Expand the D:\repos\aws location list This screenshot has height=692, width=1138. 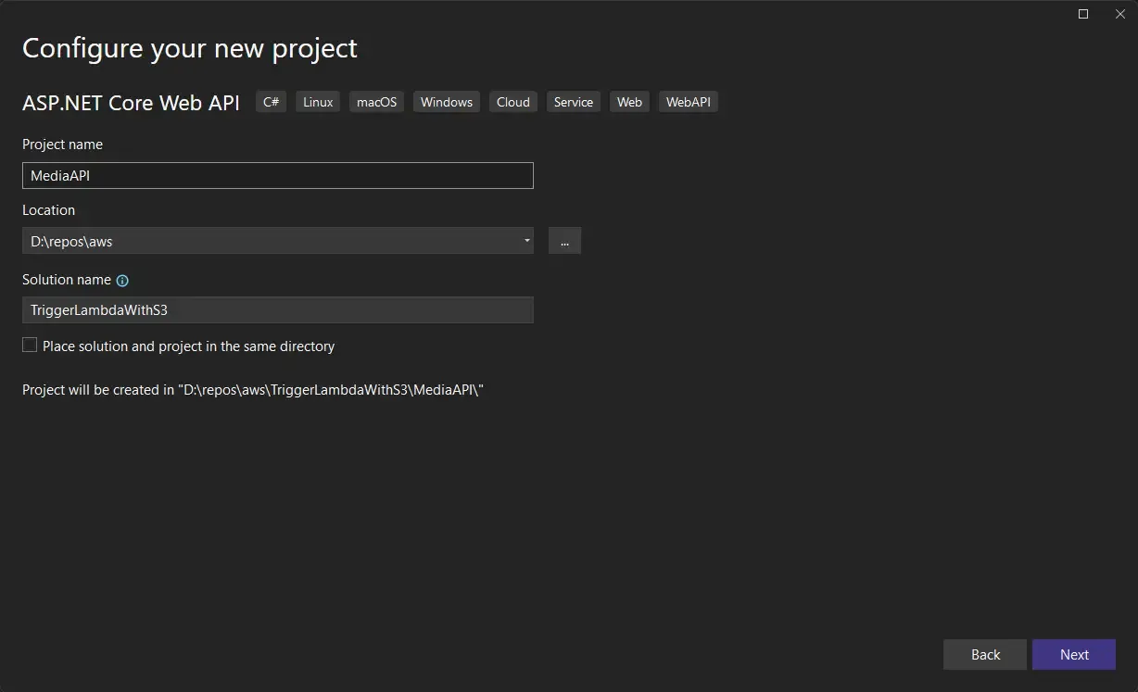pos(526,241)
